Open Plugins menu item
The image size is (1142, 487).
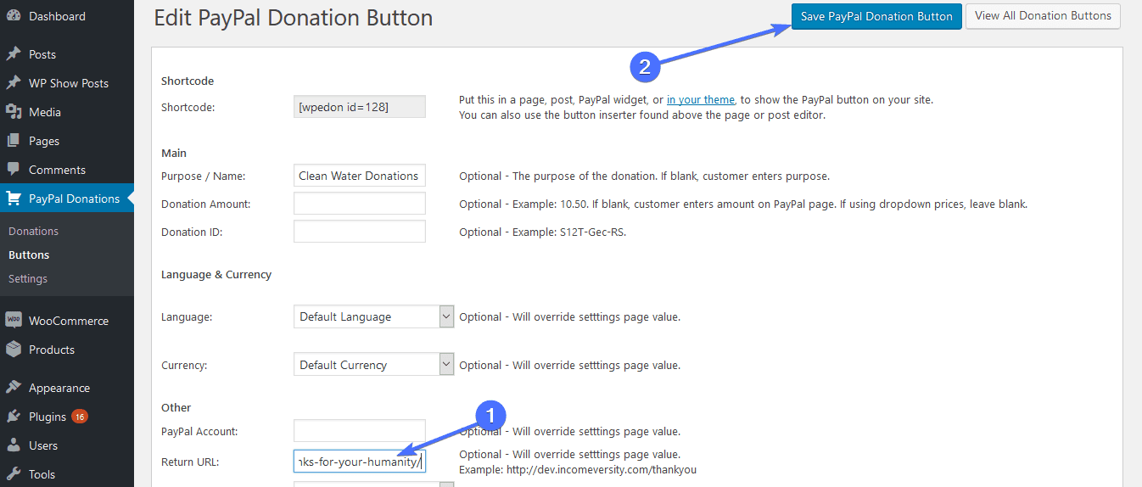67,417
